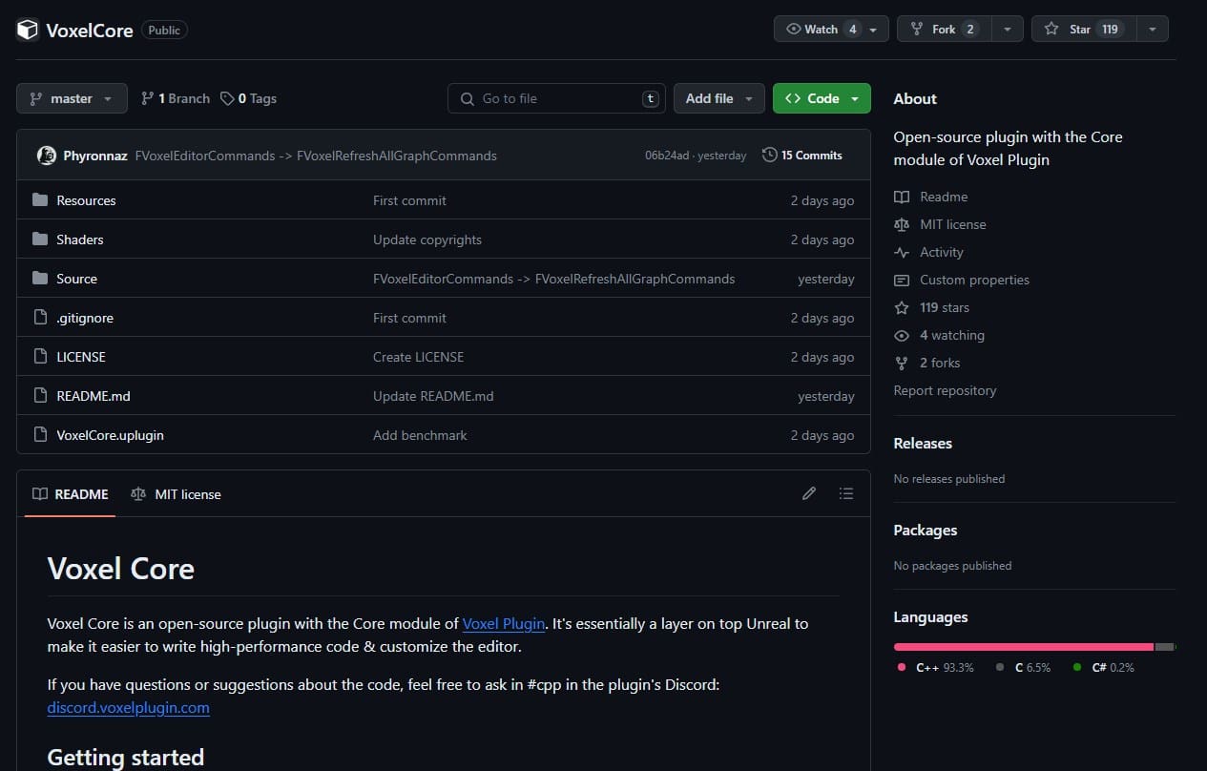Click the Resources folder icon
The width and height of the screenshot is (1207, 771).
pyautogui.click(x=40, y=200)
